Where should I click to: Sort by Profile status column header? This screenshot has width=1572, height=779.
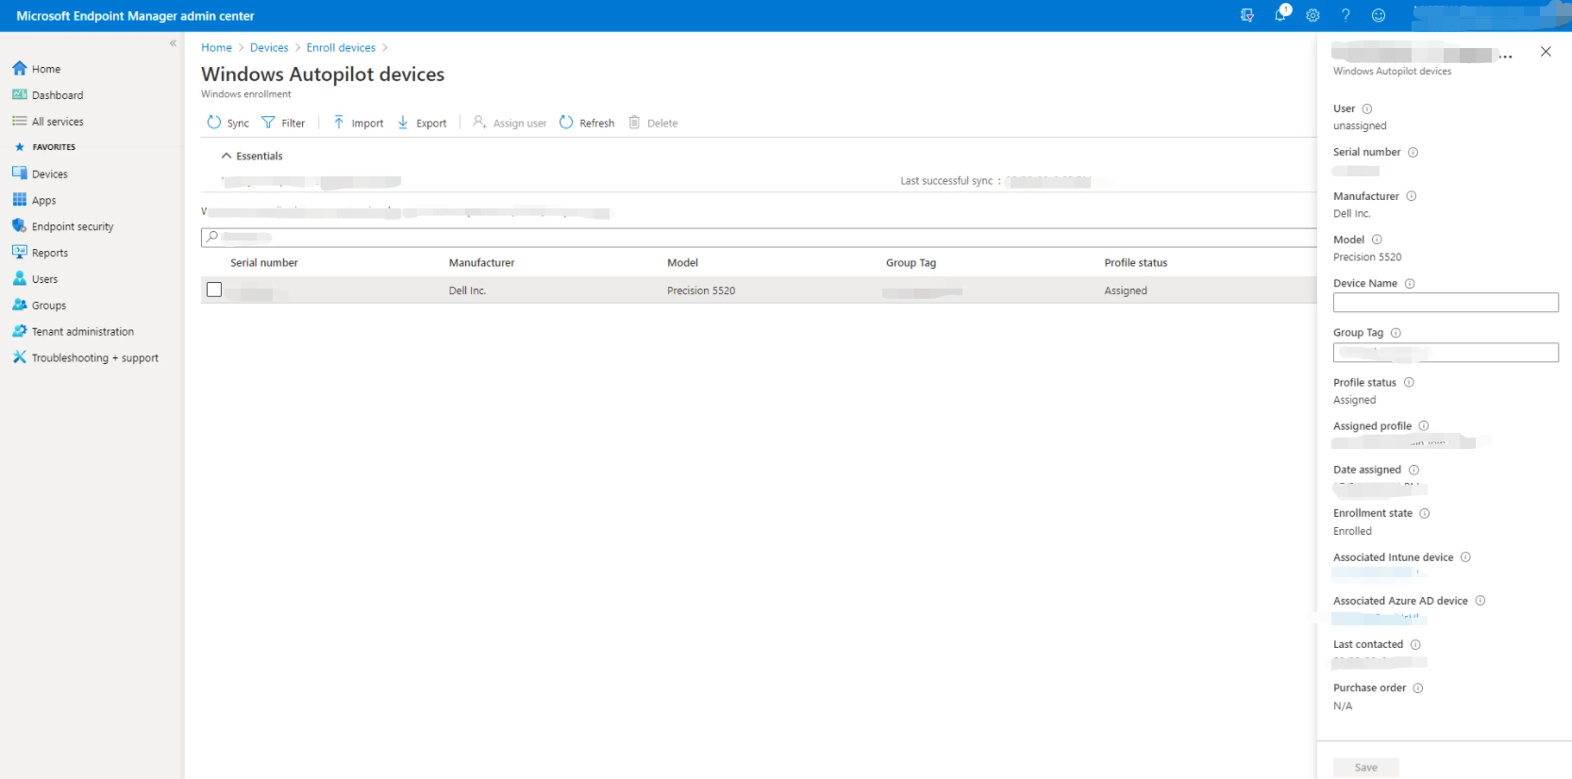[x=1136, y=263]
